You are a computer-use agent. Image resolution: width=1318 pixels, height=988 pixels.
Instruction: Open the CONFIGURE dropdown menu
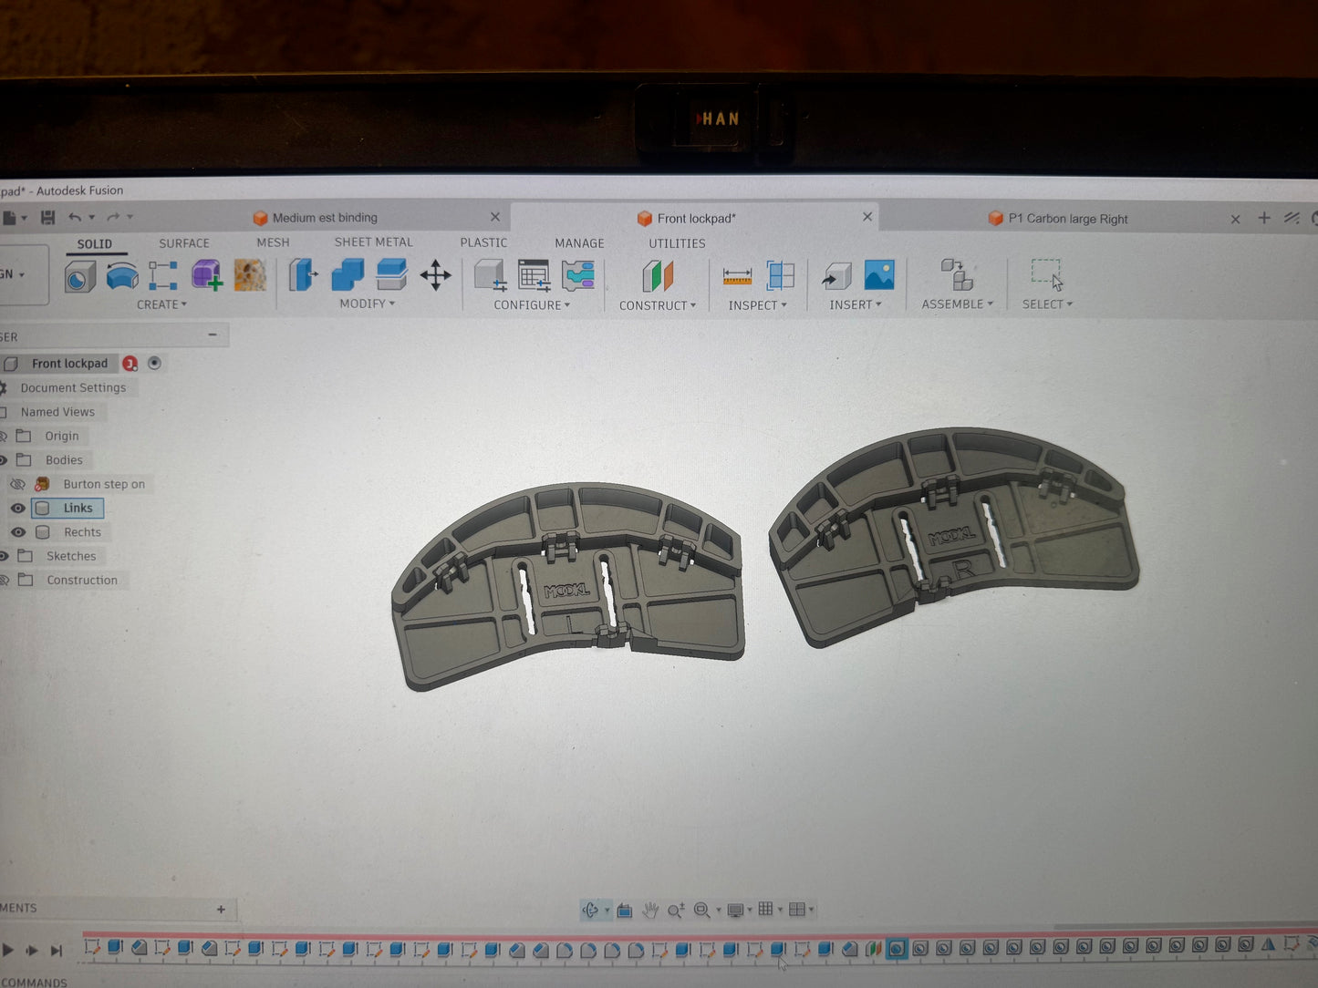click(x=532, y=305)
